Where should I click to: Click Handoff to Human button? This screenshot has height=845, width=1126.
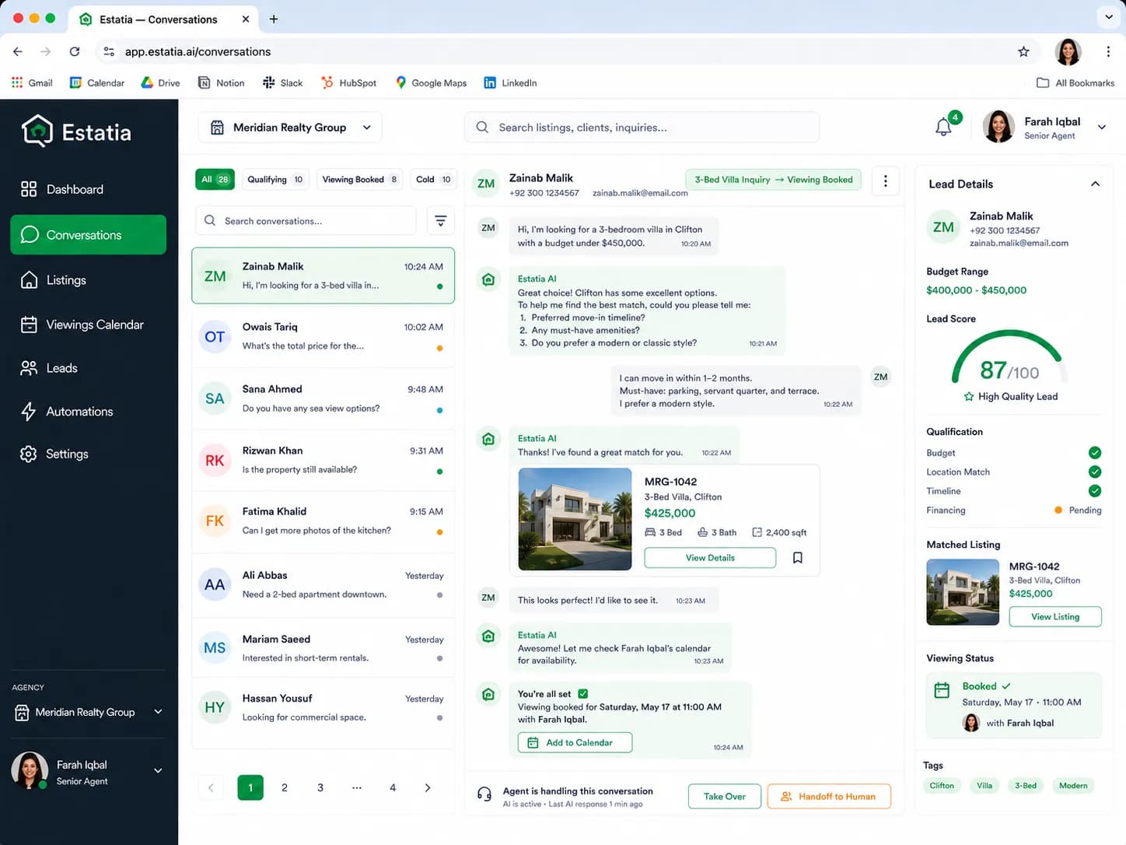(829, 796)
